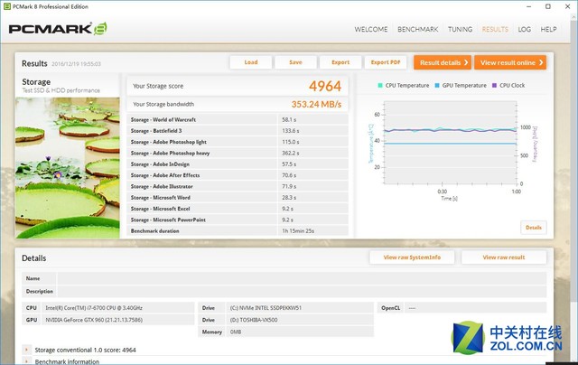
Task: Click the Save results button
Action: point(295,62)
